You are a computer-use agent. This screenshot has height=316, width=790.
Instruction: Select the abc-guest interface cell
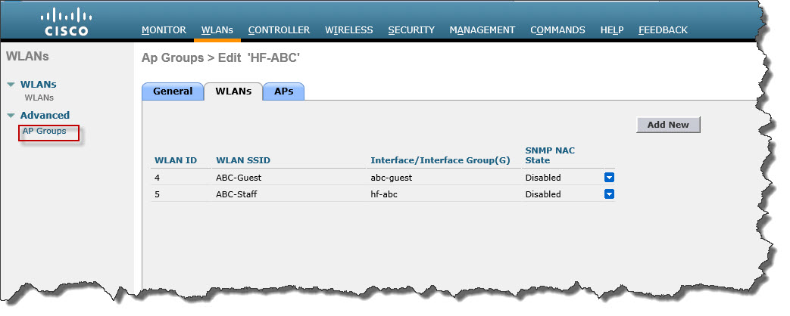click(392, 178)
